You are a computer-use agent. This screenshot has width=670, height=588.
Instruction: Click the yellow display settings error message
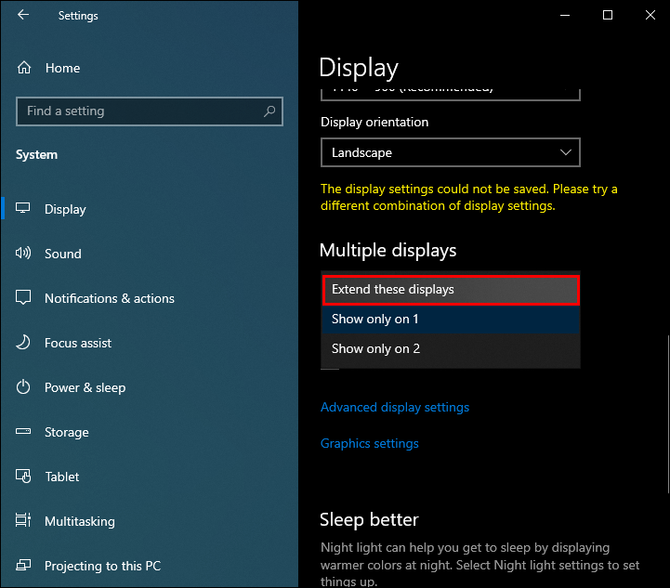468,197
